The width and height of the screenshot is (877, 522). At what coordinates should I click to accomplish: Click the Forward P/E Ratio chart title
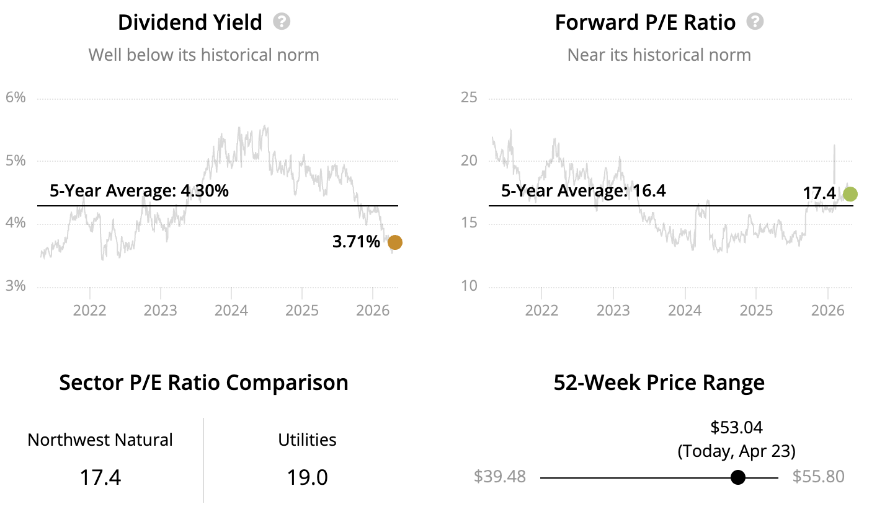645,22
